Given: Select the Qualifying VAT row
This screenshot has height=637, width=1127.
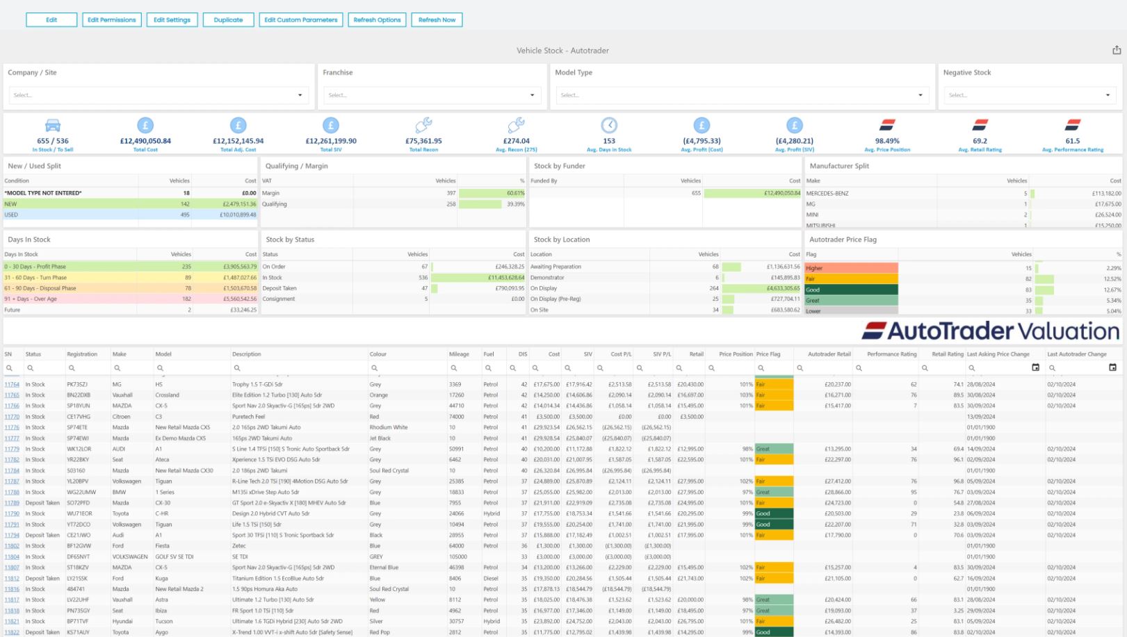Looking at the screenshot, I should coord(394,204).
